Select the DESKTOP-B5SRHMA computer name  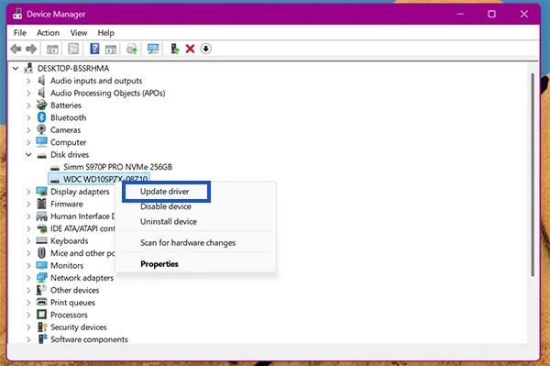point(73,69)
